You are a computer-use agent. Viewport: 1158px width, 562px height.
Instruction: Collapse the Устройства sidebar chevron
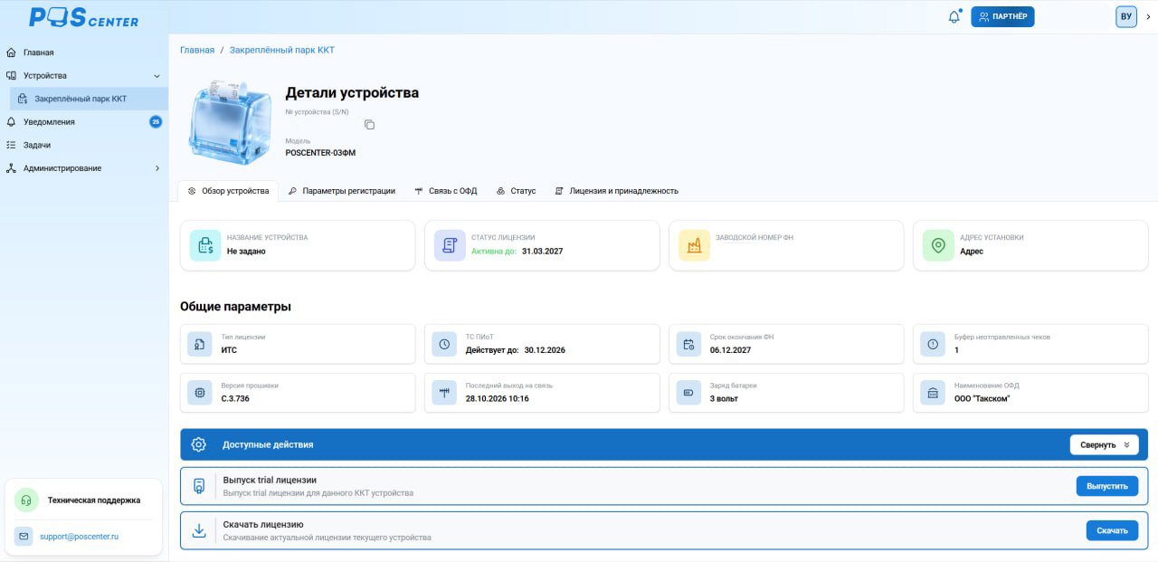pos(157,76)
